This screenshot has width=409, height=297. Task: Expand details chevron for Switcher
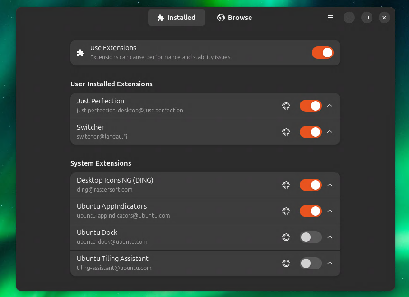[330, 132]
